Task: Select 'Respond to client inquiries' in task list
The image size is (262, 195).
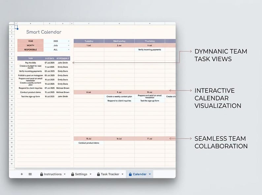Action: click(x=30, y=88)
